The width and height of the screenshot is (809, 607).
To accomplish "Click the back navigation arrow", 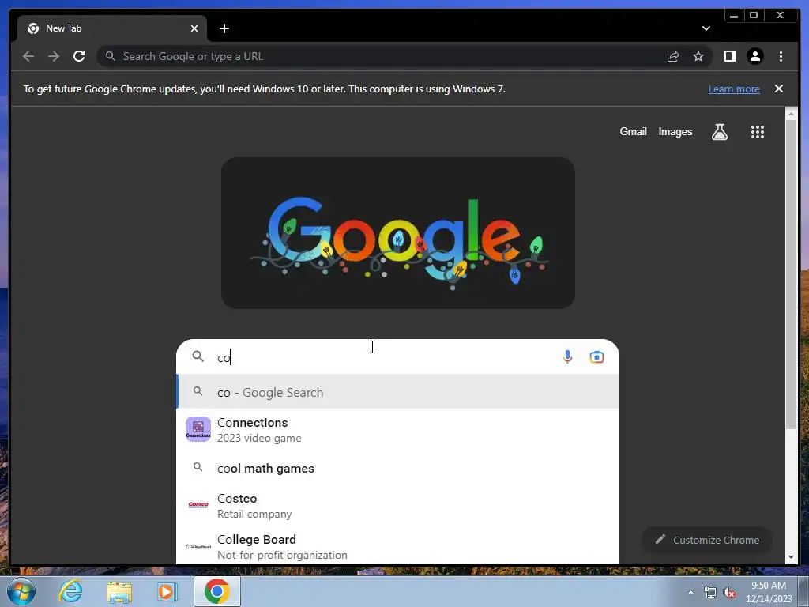I will [28, 56].
